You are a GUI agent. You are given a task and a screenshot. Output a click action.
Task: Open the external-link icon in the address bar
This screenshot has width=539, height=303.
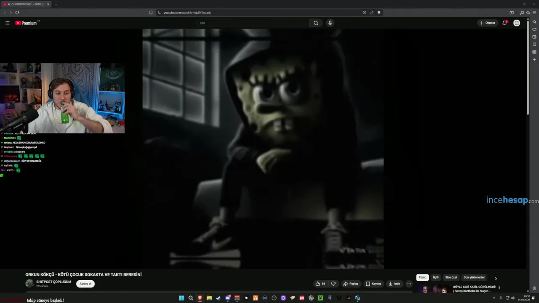364,13
